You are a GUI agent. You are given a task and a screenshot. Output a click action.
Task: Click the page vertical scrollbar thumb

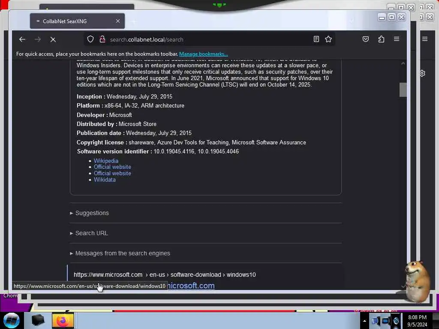click(x=403, y=90)
